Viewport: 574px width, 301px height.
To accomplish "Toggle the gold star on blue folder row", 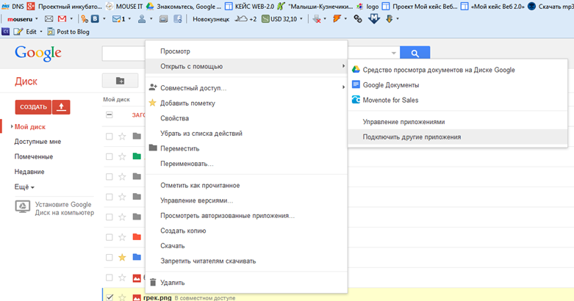I will (x=122, y=258).
